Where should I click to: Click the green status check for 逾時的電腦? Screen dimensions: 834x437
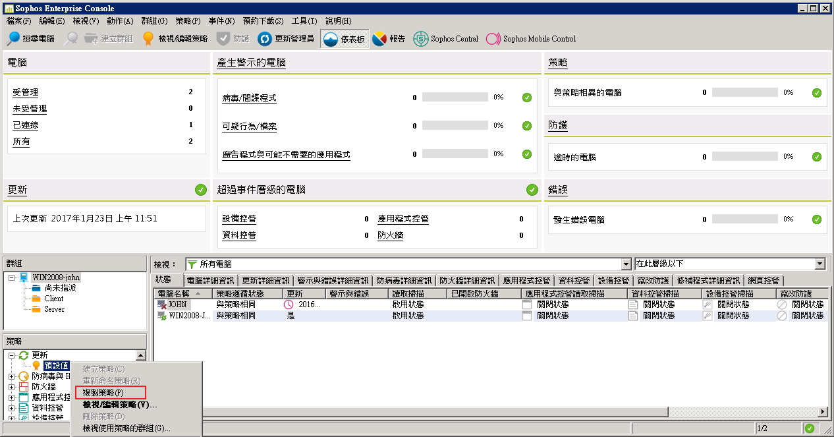817,157
